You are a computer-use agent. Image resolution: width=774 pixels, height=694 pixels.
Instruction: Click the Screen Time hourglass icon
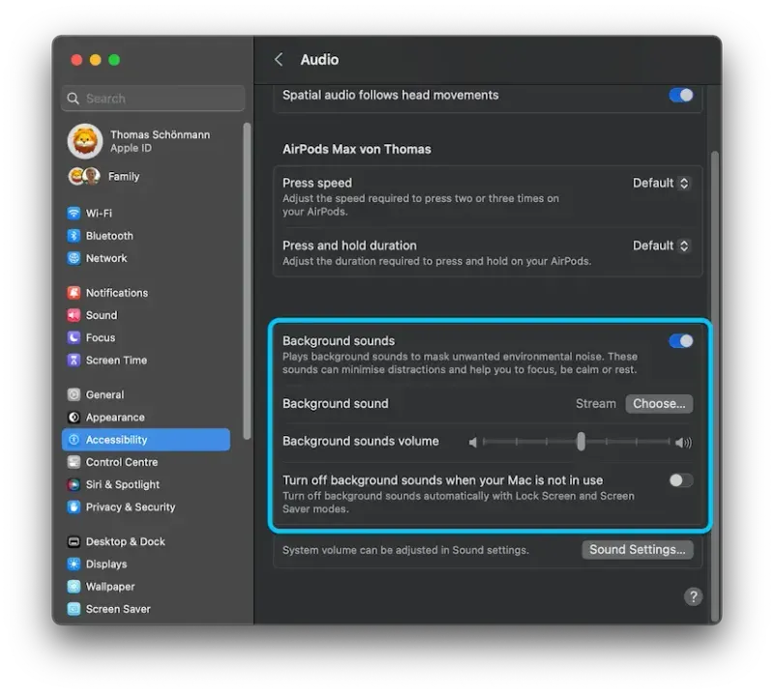(x=74, y=361)
